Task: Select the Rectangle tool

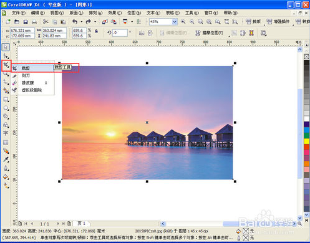Action: coord(6,99)
